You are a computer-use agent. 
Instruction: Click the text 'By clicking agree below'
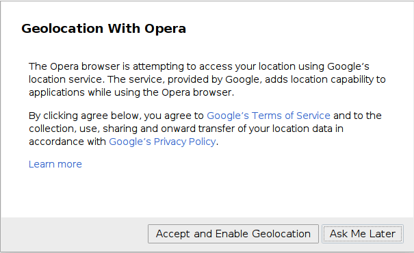[83, 116]
